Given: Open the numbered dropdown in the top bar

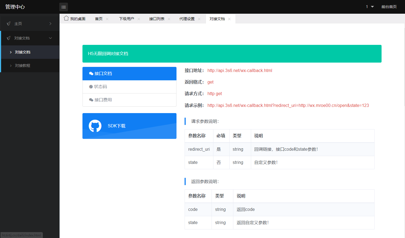Looking at the screenshot, I should 369,6.
